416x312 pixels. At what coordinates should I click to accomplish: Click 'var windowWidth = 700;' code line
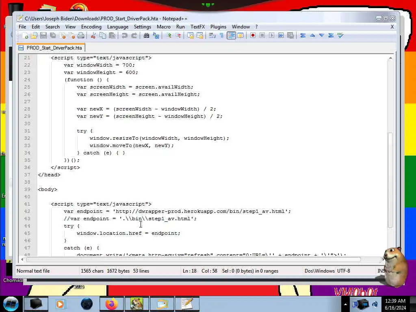coord(99,65)
